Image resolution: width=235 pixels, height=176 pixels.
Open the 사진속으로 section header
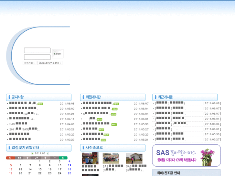click(113, 148)
